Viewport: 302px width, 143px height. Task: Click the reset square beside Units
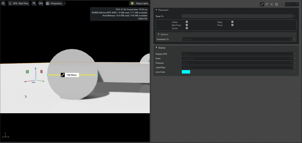click(295, 58)
